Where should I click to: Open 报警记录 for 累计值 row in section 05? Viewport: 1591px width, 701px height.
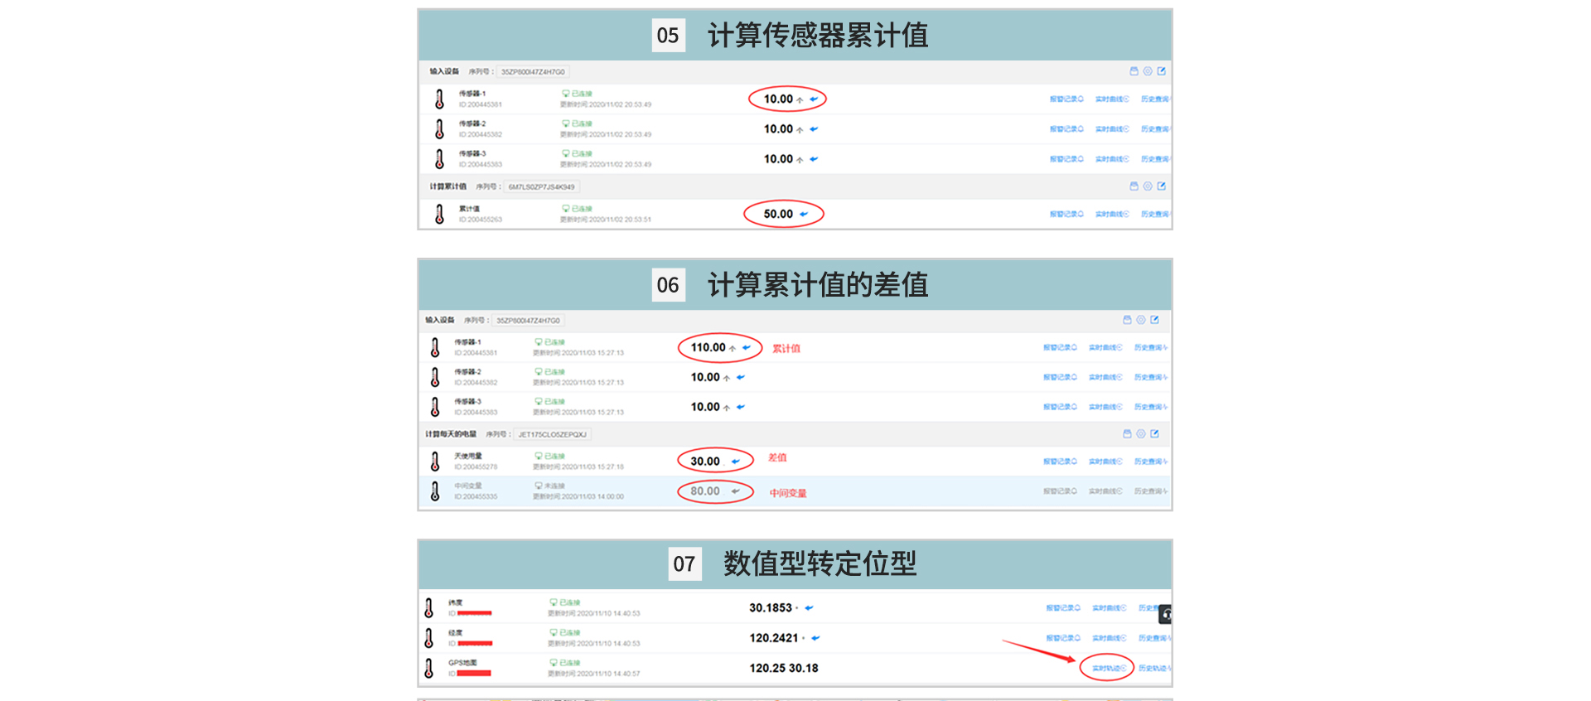[1066, 214]
